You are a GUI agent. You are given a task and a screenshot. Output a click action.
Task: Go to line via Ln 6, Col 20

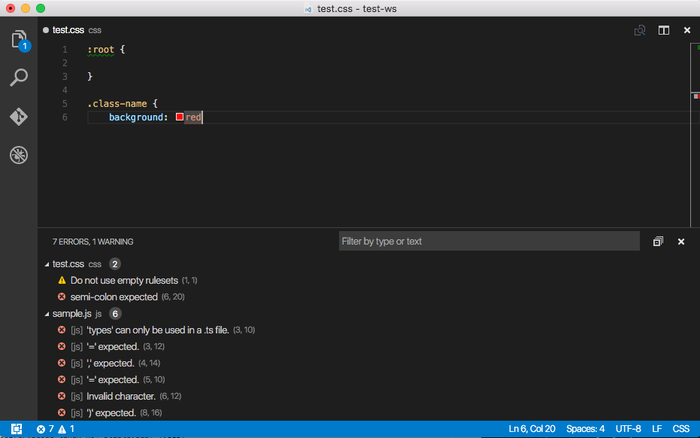[532, 429]
